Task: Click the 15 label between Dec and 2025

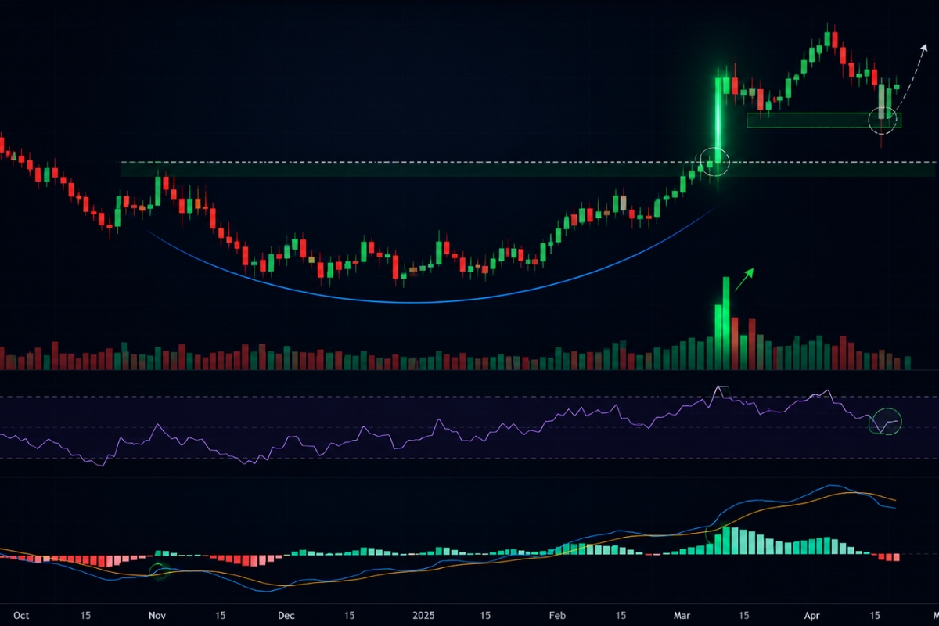Action: 349,615
